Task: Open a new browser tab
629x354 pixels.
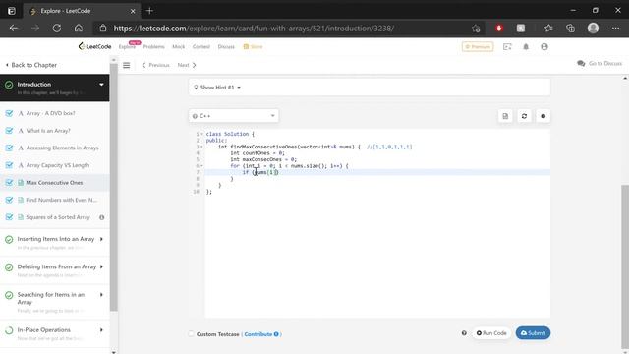Action: 149,11
